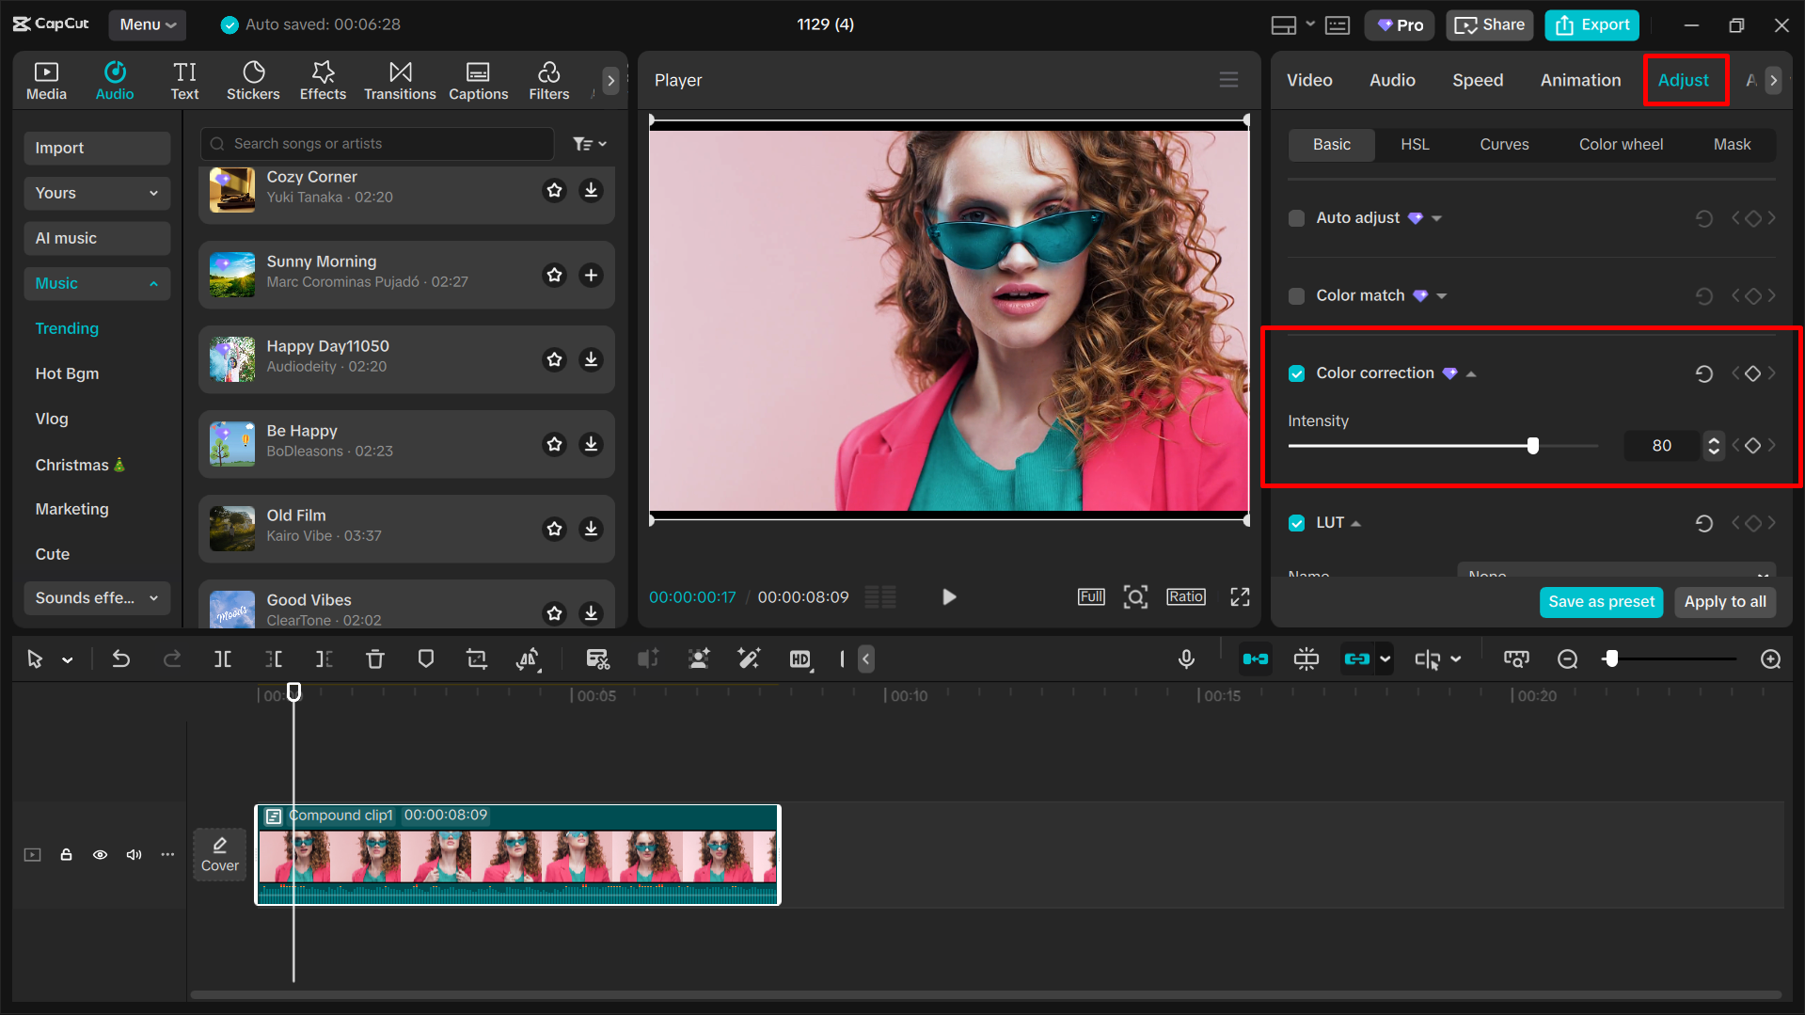Open the Menu dropdown
The image size is (1805, 1015).
[x=147, y=24]
